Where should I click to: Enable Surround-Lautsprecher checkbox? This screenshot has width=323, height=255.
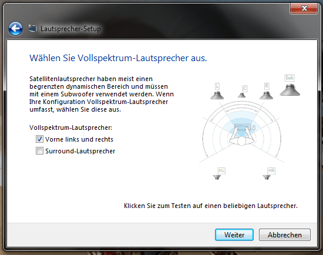coord(39,151)
